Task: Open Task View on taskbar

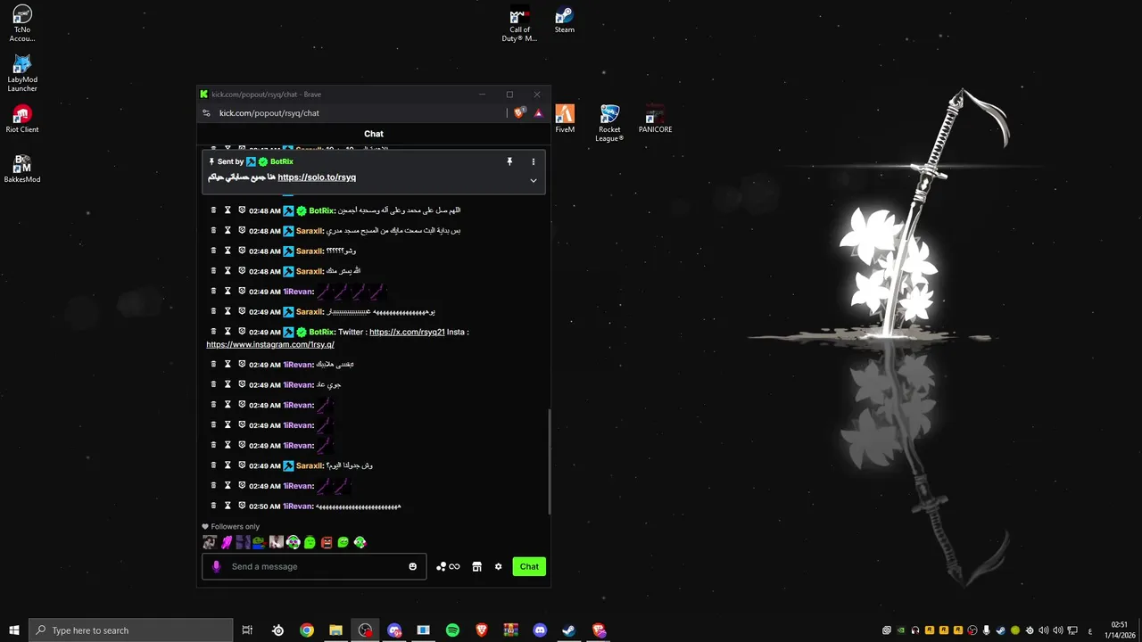Action: pyautogui.click(x=247, y=630)
